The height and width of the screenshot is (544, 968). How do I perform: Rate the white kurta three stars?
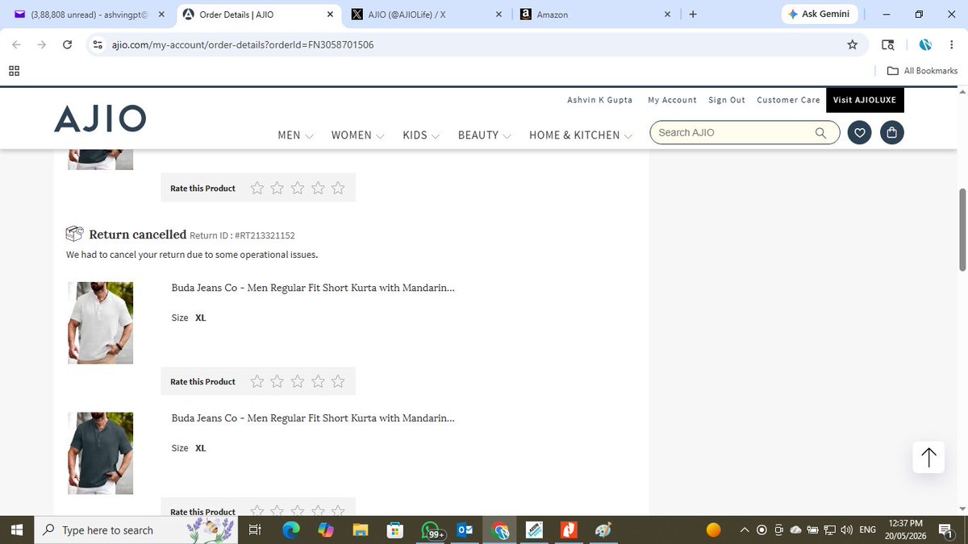[x=298, y=381]
